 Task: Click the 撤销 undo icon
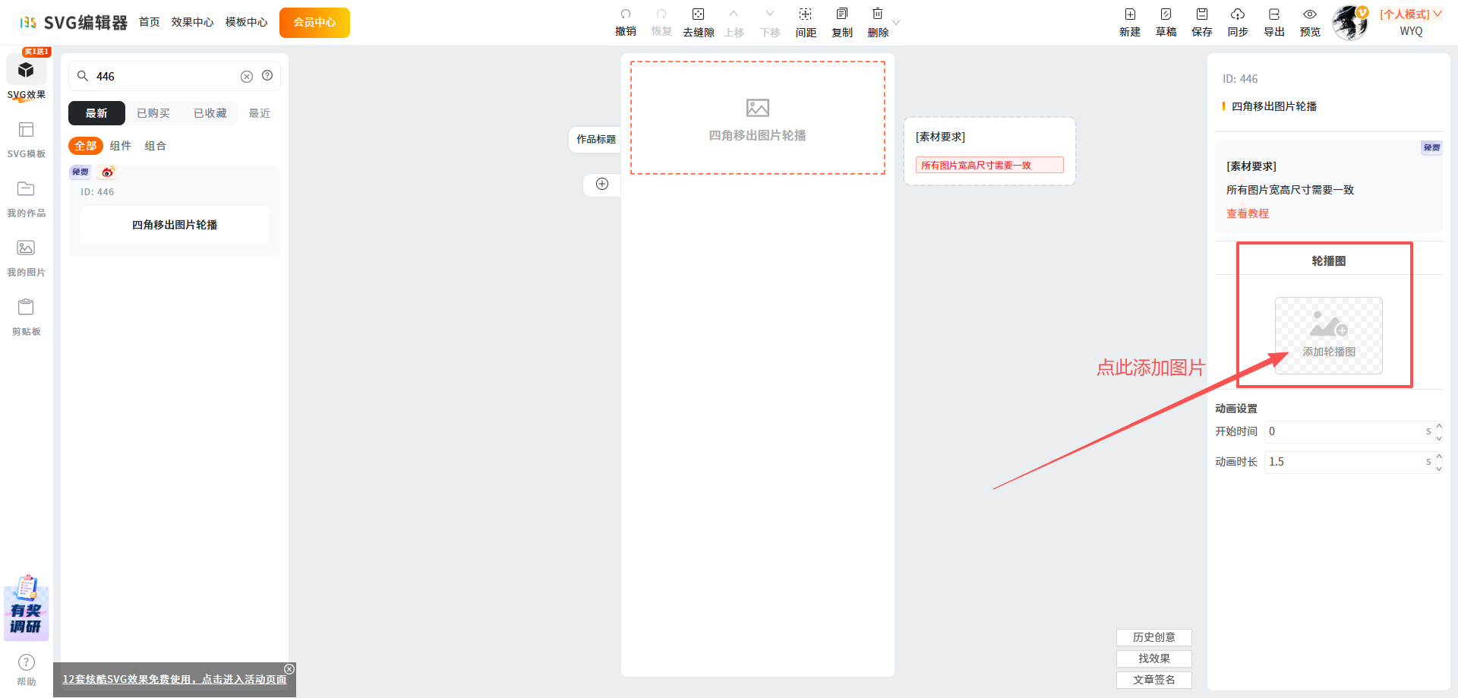click(x=626, y=14)
